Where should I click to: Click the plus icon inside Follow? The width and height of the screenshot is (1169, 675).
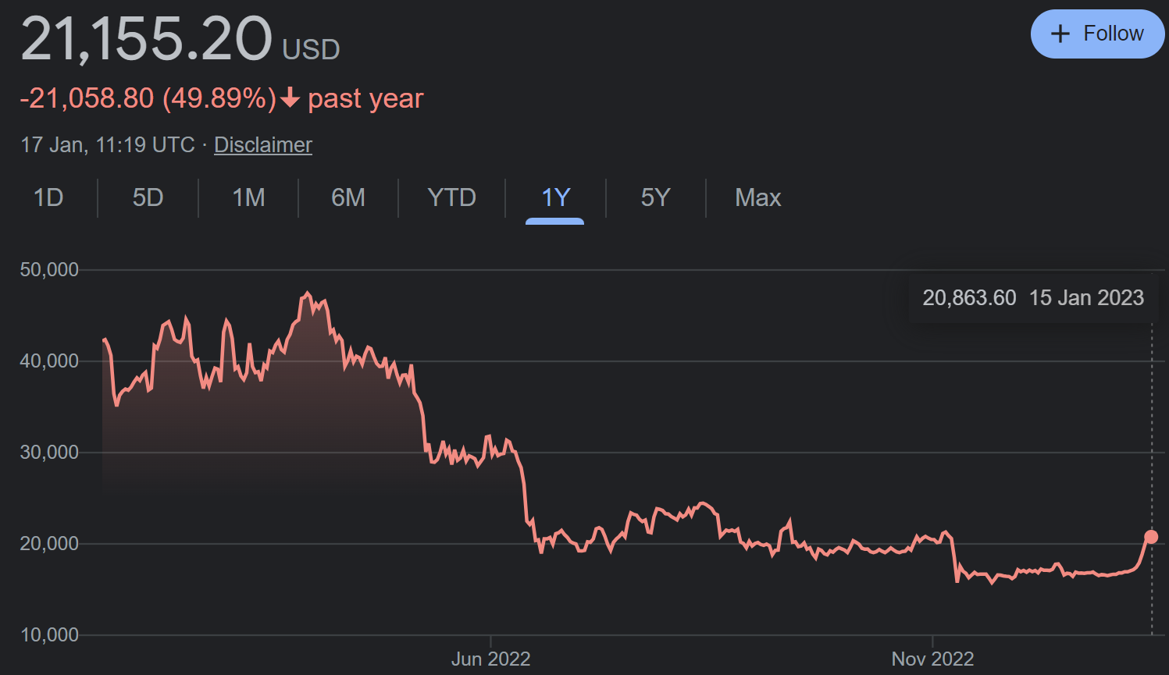click(x=1060, y=34)
